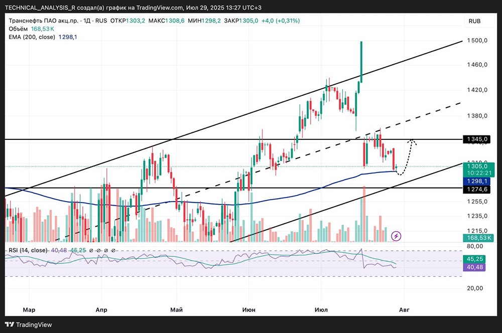The image size is (502, 333).
Task: Click the МИН 1298,2 low value
Action: 204,21
